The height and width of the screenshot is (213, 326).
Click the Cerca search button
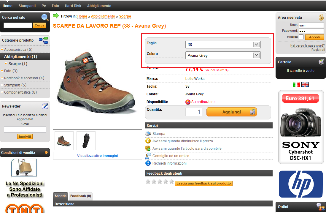(39, 25)
